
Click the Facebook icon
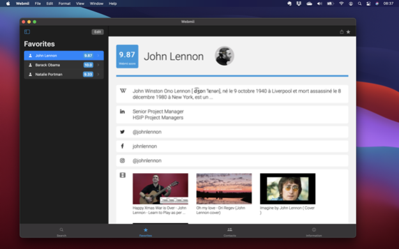pyautogui.click(x=123, y=146)
